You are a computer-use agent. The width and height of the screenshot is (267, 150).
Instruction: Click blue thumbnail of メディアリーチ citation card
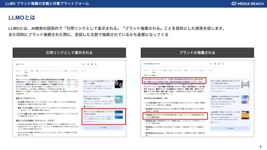pos(119,115)
